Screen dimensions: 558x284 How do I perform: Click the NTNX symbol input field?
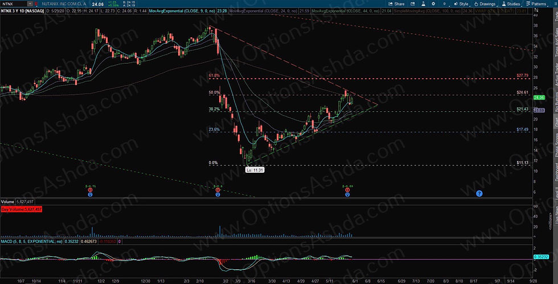click(14, 3)
